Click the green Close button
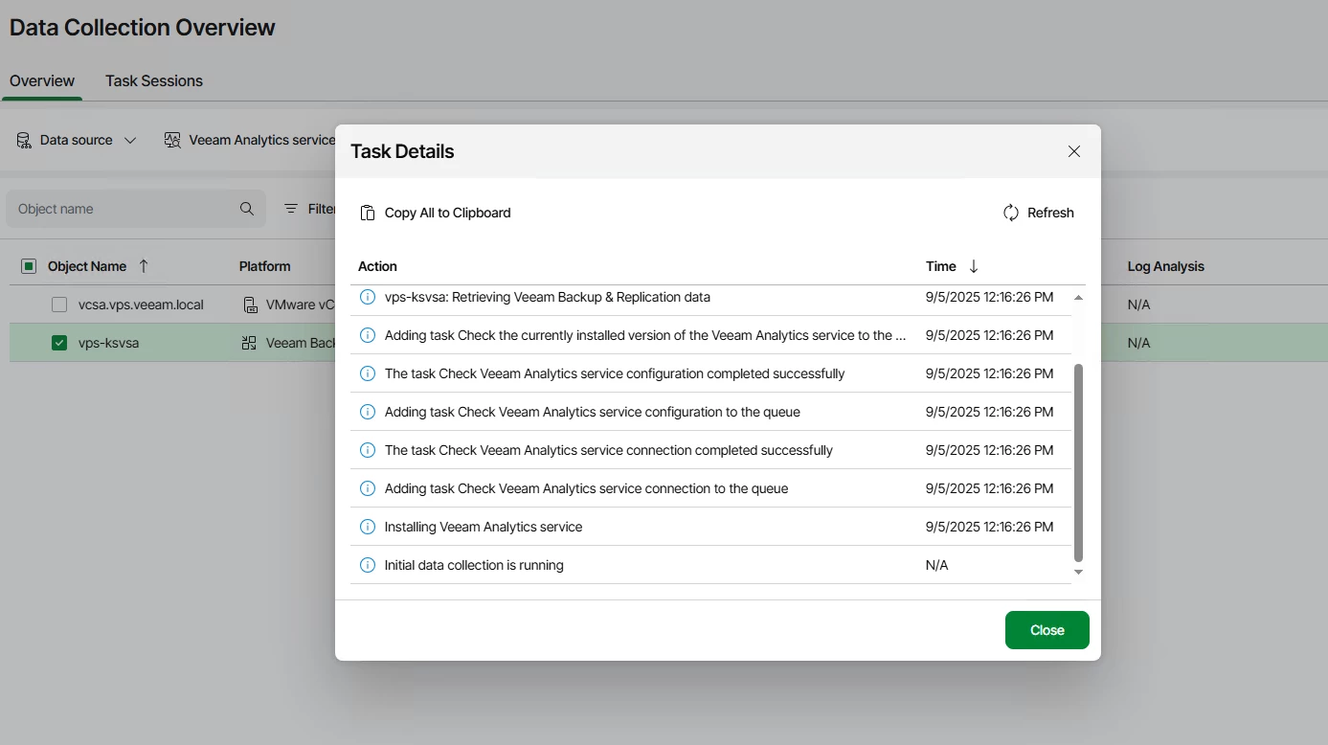The image size is (1328, 745). click(x=1047, y=630)
